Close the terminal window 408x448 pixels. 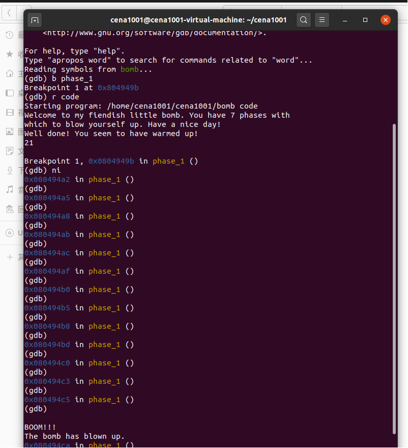coord(386,20)
